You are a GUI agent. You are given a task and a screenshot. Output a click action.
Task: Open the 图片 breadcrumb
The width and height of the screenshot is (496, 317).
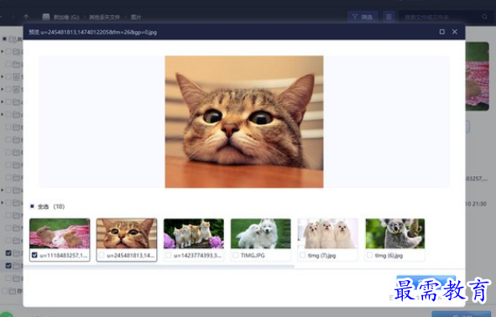tap(136, 17)
